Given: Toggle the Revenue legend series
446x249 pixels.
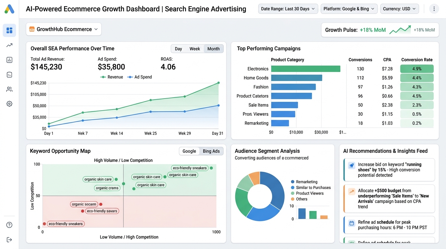Looking at the screenshot, I should (111, 77).
